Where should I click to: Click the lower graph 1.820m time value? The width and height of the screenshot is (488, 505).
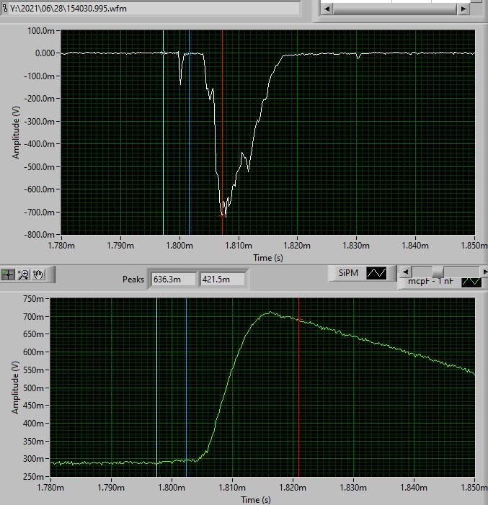[293, 487]
